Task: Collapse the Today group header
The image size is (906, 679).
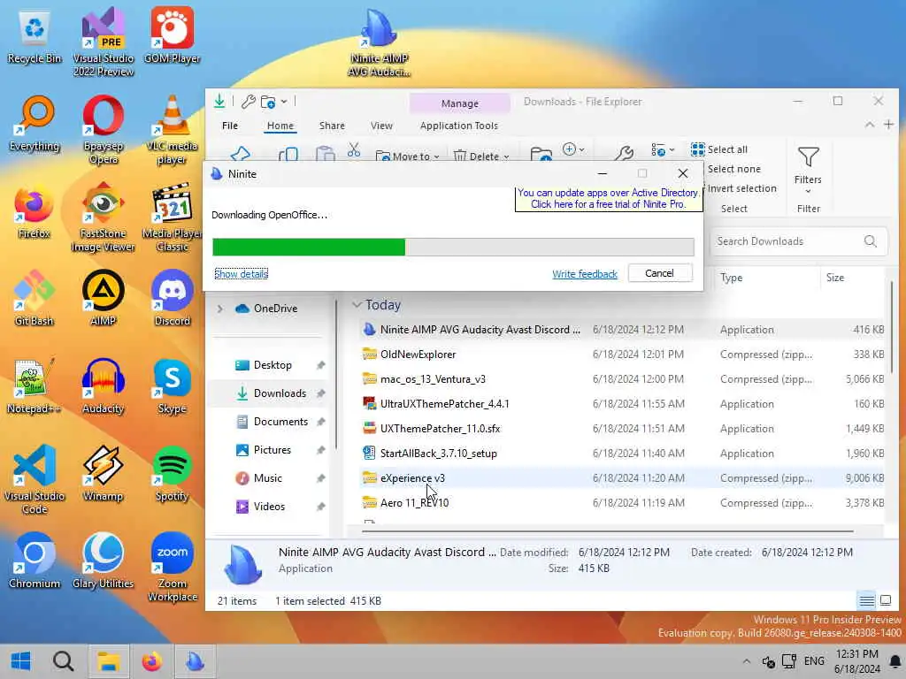Action: (x=357, y=305)
